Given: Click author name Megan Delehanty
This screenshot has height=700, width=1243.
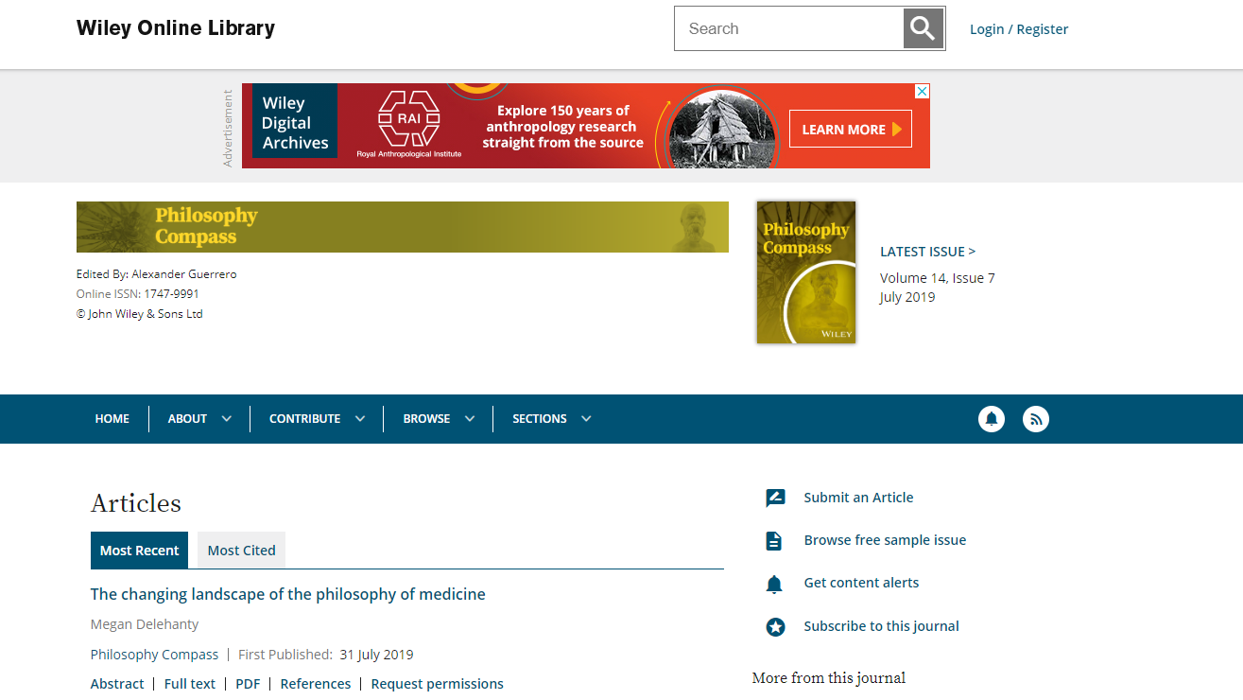Looking at the screenshot, I should coord(145,624).
